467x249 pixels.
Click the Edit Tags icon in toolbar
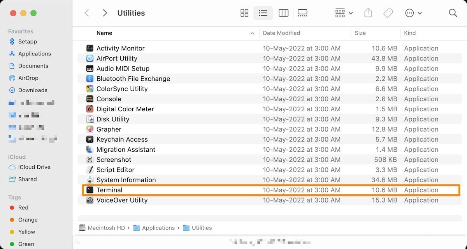click(388, 13)
